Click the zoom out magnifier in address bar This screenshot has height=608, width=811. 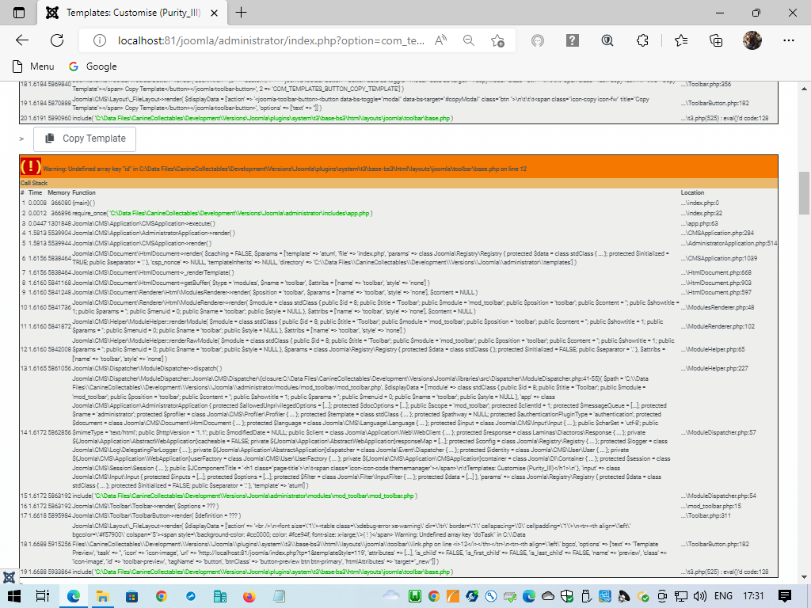coord(469,40)
